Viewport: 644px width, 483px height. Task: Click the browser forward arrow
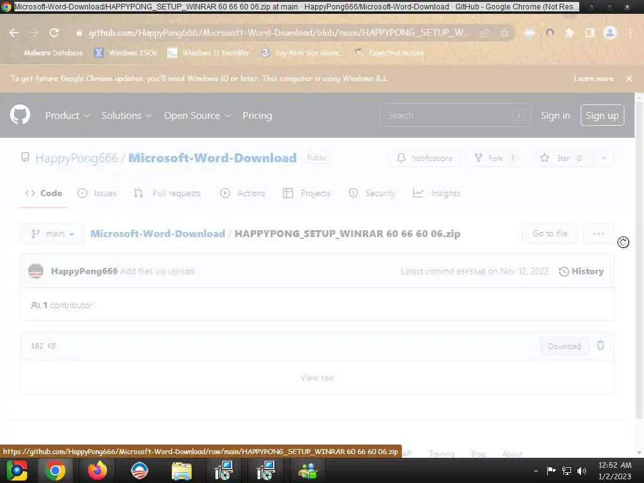(33, 33)
